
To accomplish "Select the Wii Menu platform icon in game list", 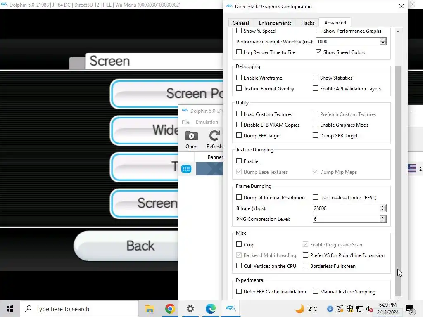I will tap(186, 169).
